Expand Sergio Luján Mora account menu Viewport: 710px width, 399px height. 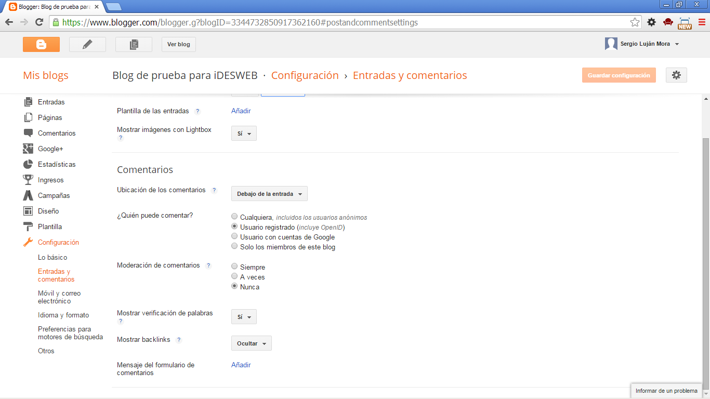point(677,44)
